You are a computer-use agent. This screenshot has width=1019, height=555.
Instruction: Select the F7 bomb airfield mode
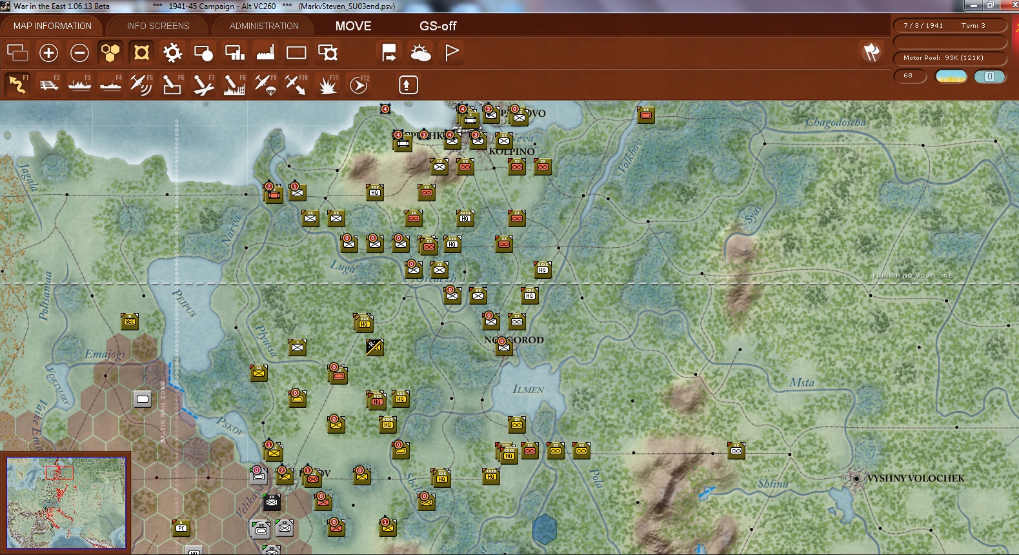(203, 85)
